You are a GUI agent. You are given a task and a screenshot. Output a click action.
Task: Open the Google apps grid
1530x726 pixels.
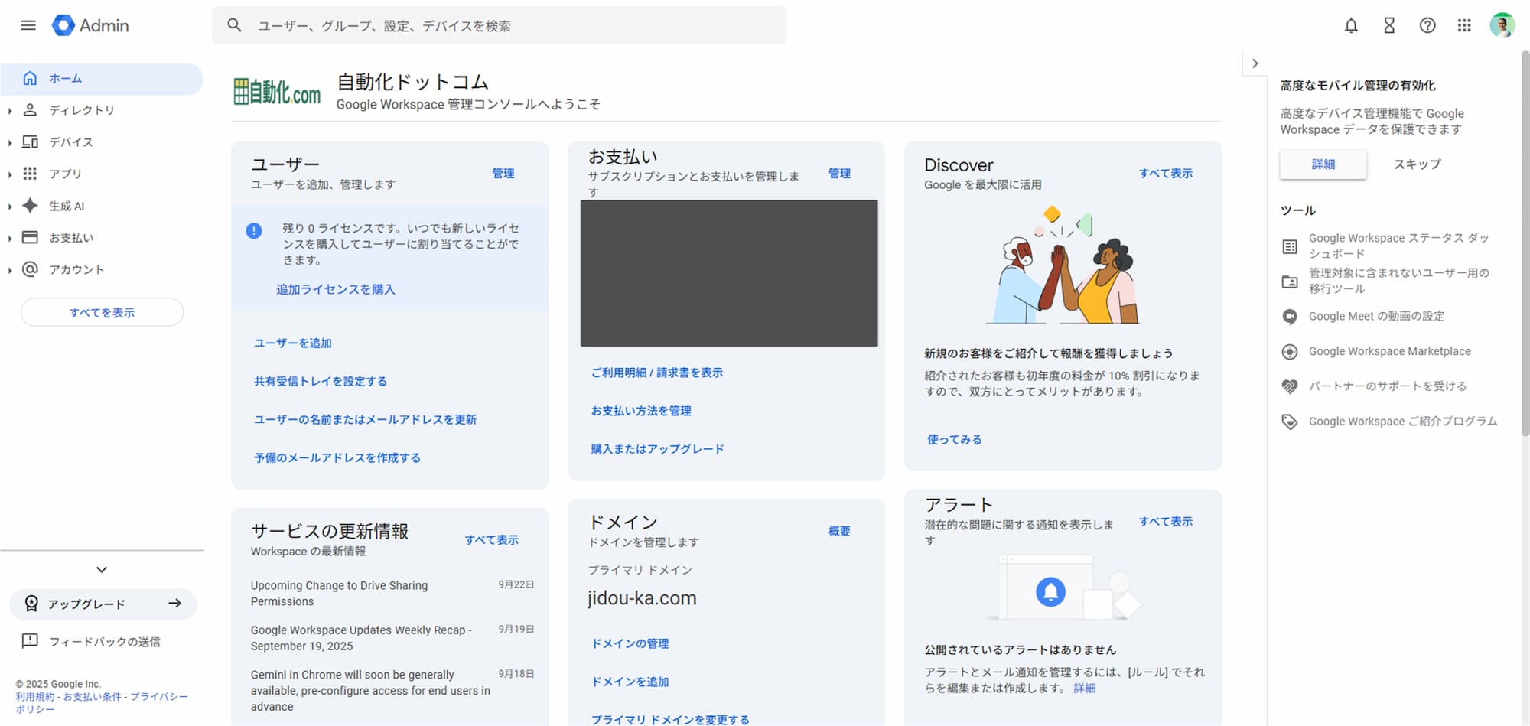1464,25
